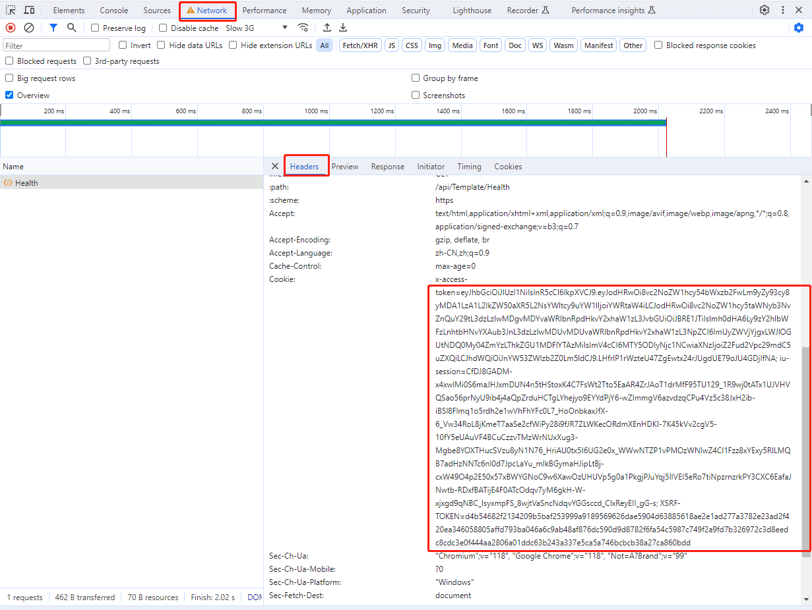
Task: Toggle the network filter funnel icon
Action: click(x=53, y=28)
